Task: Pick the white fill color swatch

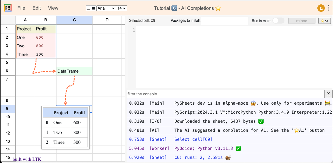Action: (88, 8)
